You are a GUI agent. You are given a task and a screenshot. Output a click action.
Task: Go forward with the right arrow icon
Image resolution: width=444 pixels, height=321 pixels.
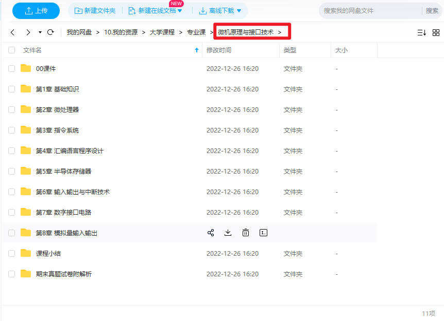pyautogui.click(x=28, y=32)
